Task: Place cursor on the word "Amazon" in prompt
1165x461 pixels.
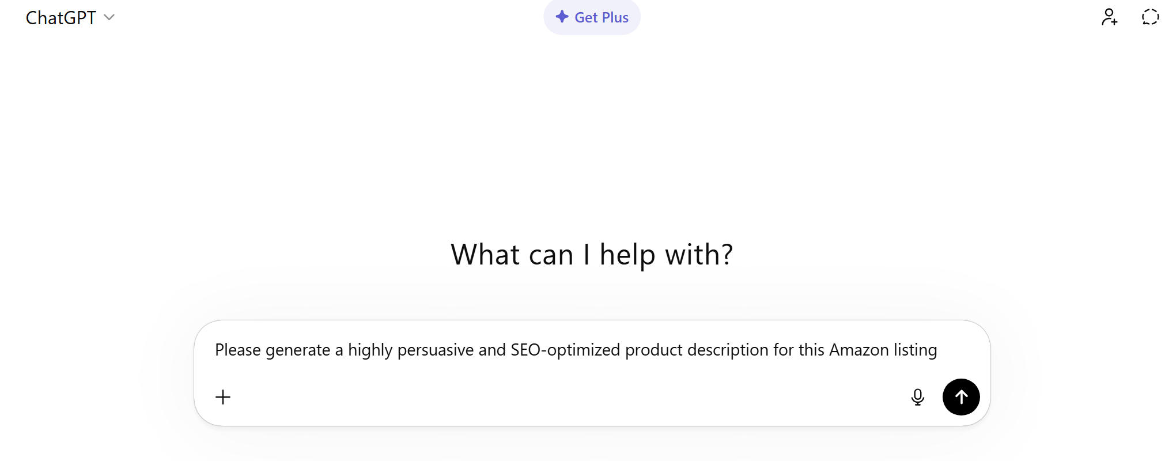Action: click(x=858, y=350)
